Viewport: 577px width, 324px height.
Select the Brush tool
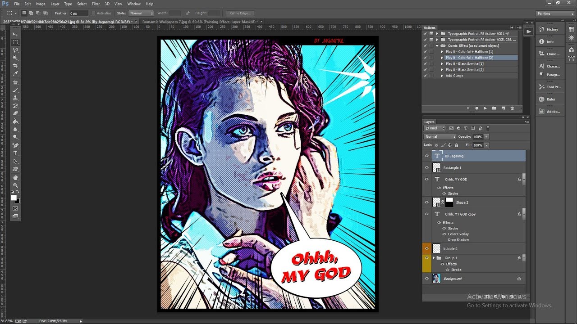pos(15,90)
